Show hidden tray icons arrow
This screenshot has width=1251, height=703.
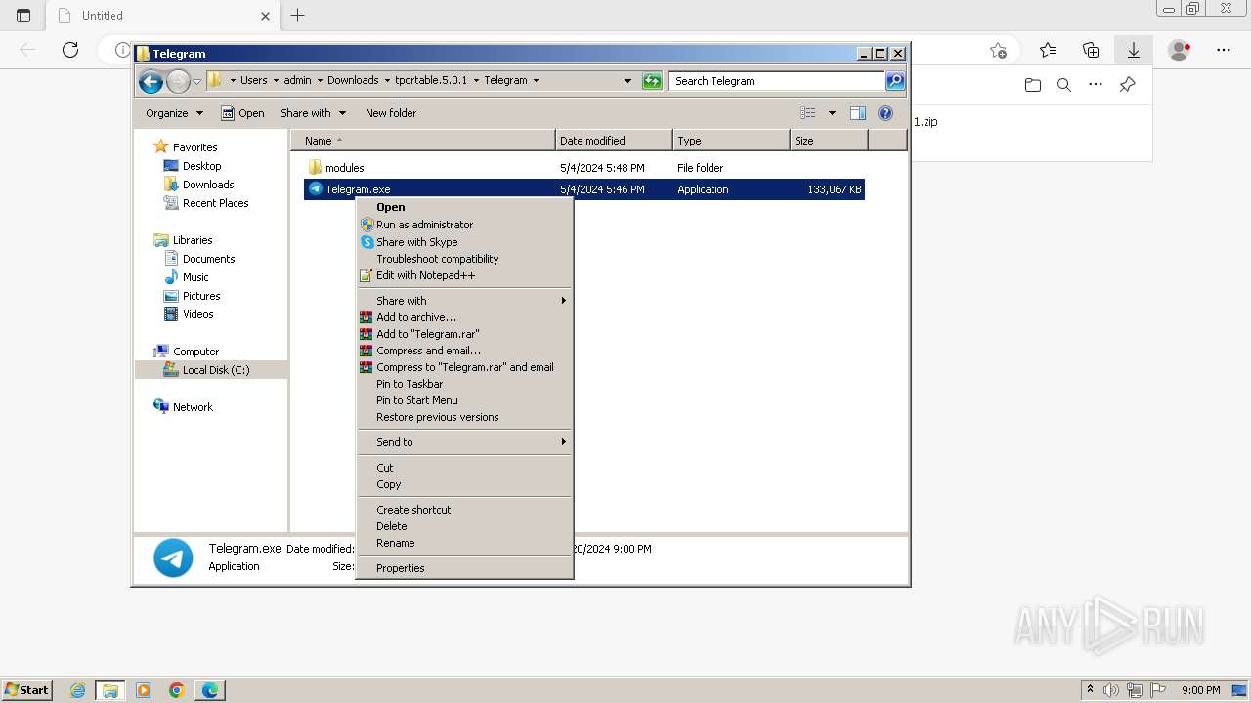(x=1090, y=690)
